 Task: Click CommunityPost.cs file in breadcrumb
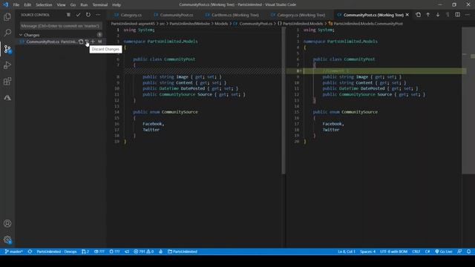pyautogui.click(x=255, y=24)
